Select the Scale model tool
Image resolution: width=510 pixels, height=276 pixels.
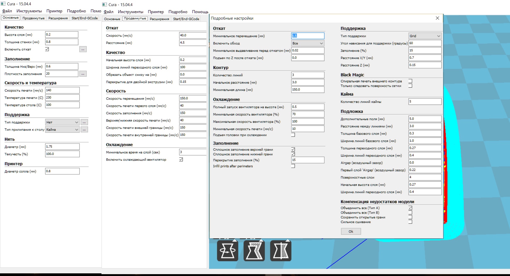[x=254, y=251]
